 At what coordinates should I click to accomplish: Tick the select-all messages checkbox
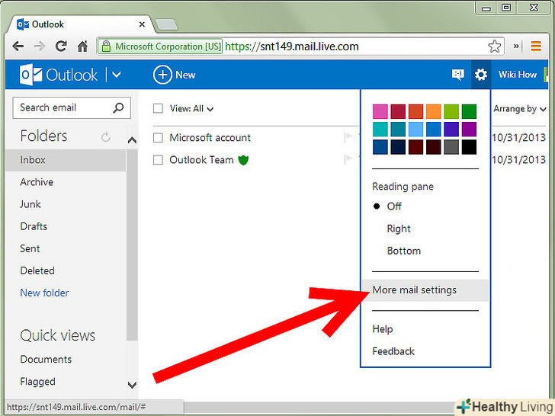point(158,108)
